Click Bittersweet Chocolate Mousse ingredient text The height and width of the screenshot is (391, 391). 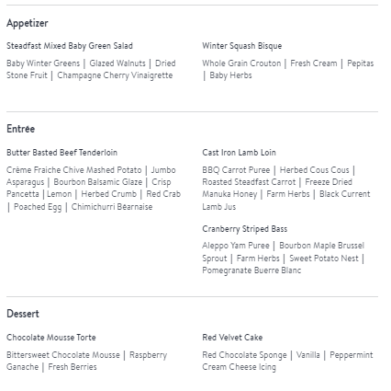coord(63,355)
